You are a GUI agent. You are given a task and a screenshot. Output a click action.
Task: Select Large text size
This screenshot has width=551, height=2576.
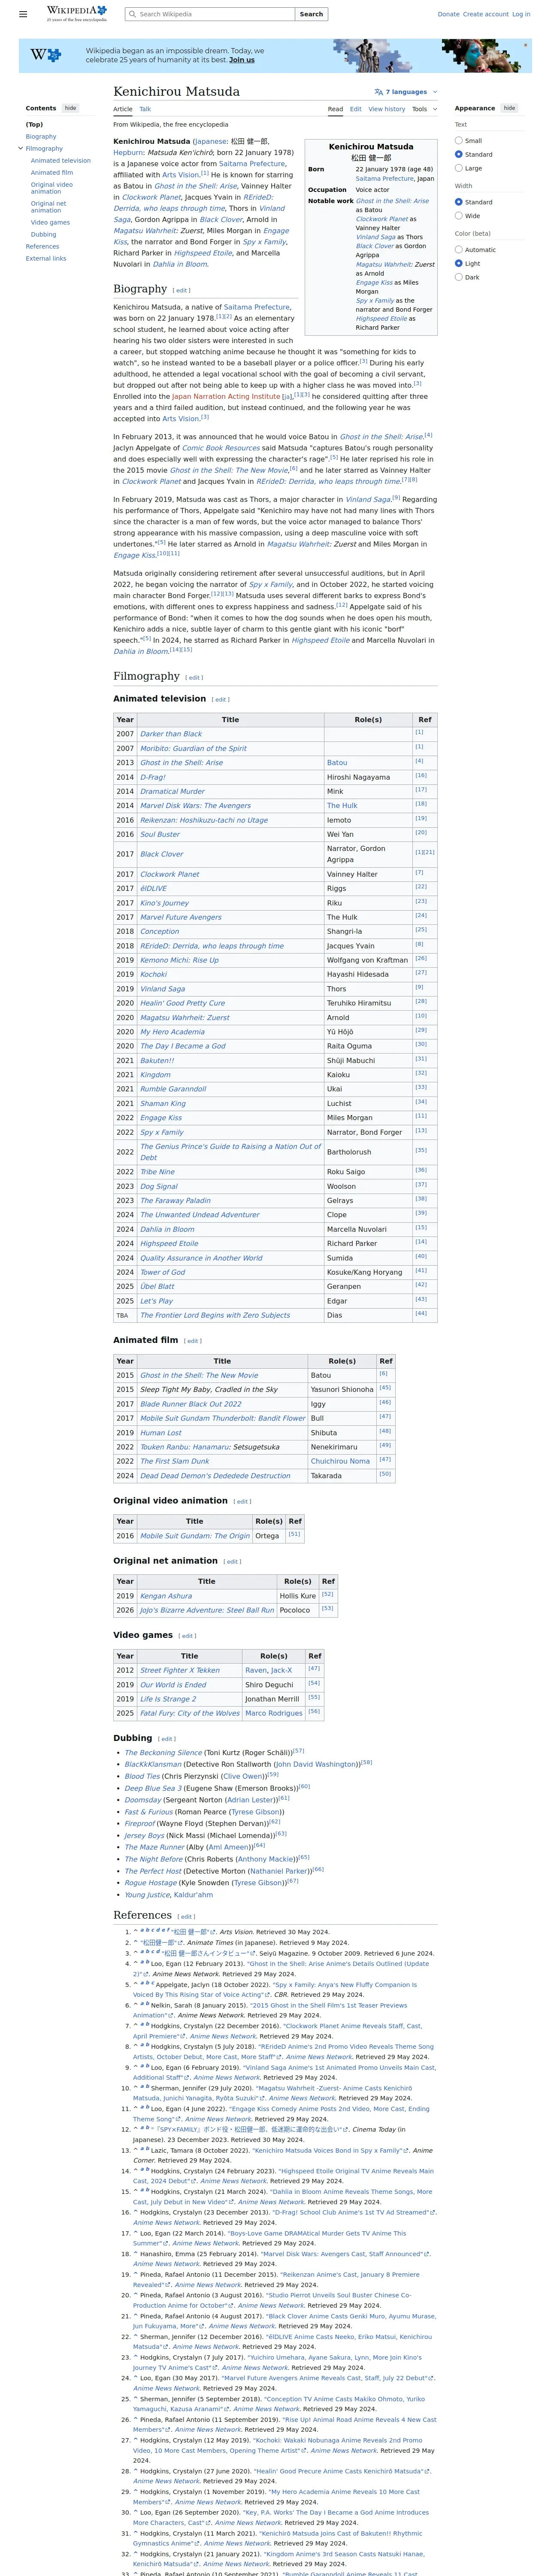pyautogui.click(x=459, y=168)
